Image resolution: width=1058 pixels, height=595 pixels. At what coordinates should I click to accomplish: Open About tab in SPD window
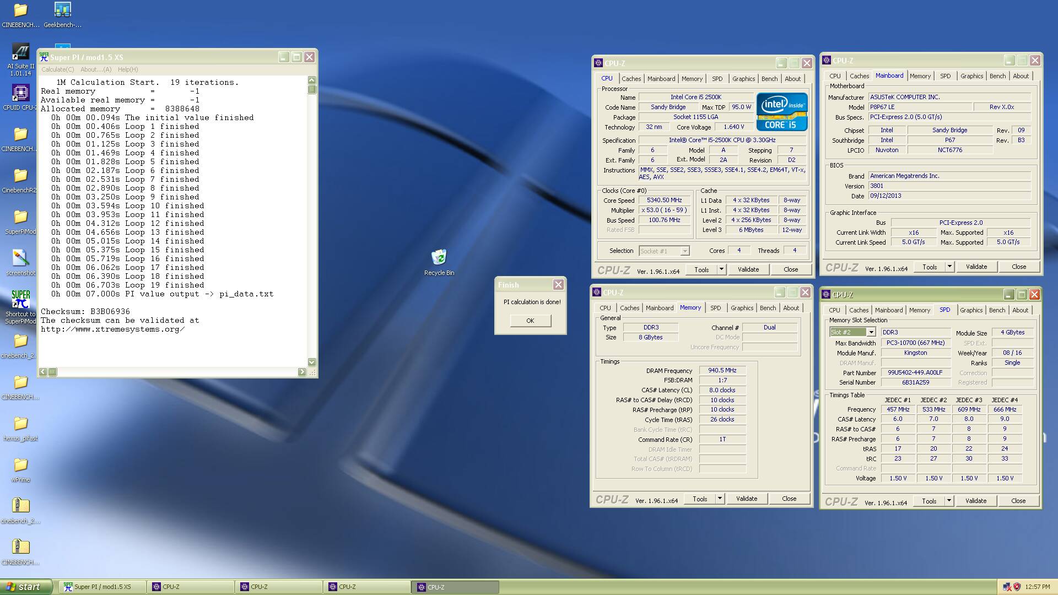[x=1020, y=310]
